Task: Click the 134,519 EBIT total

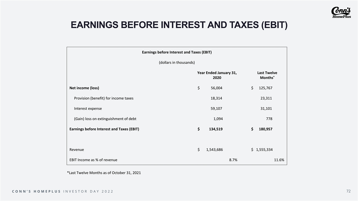Action: [215, 129]
